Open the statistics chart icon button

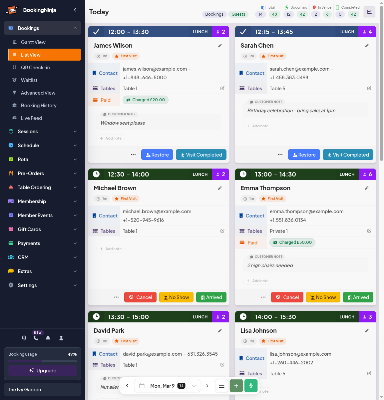[369, 12]
